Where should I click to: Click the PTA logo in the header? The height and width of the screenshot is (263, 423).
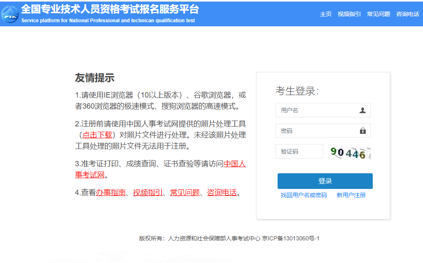[x=10, y=14]
